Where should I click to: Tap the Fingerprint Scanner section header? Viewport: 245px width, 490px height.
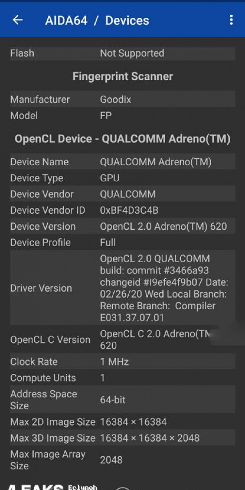coord(122,76)
